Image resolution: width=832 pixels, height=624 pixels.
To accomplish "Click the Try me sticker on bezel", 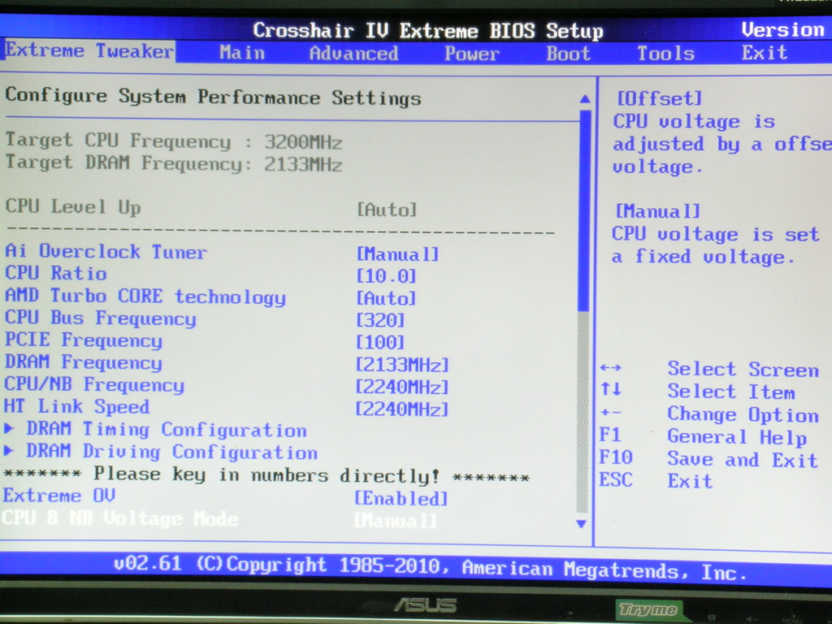I will (648, 610).
